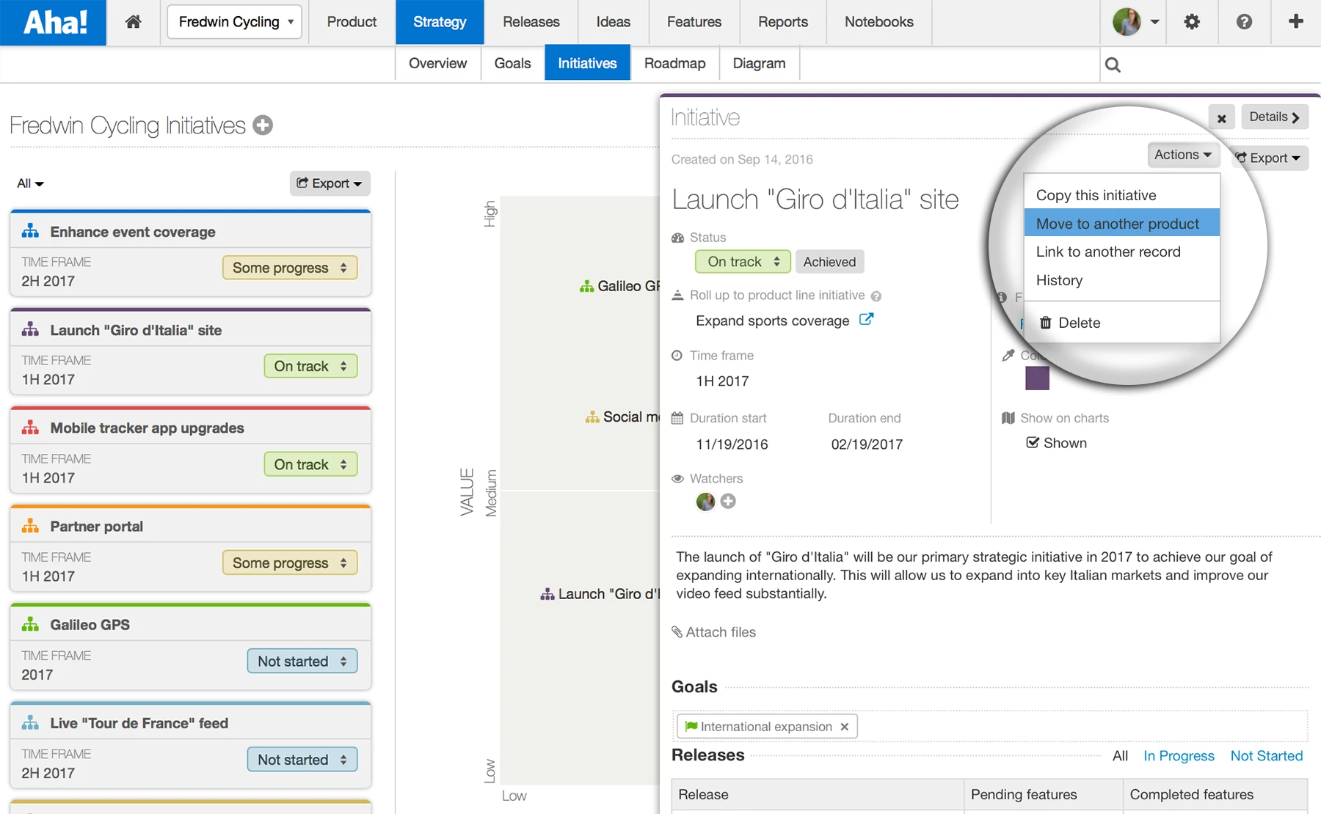Click the trash Delete option
The width and height of the screenshot is (1321, 814).
coord(1070,323)
